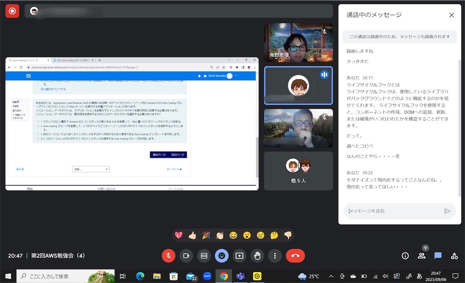Open File Explorer from the taskbar

(x=157, y=276)
